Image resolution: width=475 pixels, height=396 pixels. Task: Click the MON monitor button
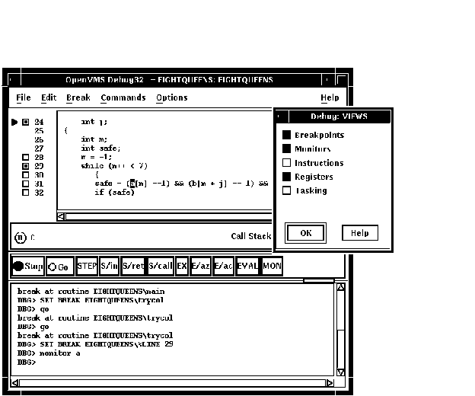pyautogui.click(x=272, y=267)
